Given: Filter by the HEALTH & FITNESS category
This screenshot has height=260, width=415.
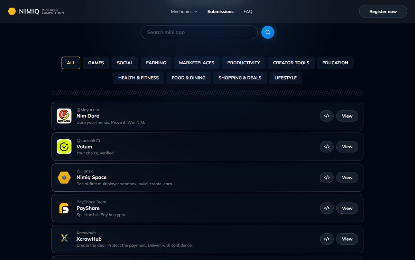Looking at the screenshot, I should (138, 78).
